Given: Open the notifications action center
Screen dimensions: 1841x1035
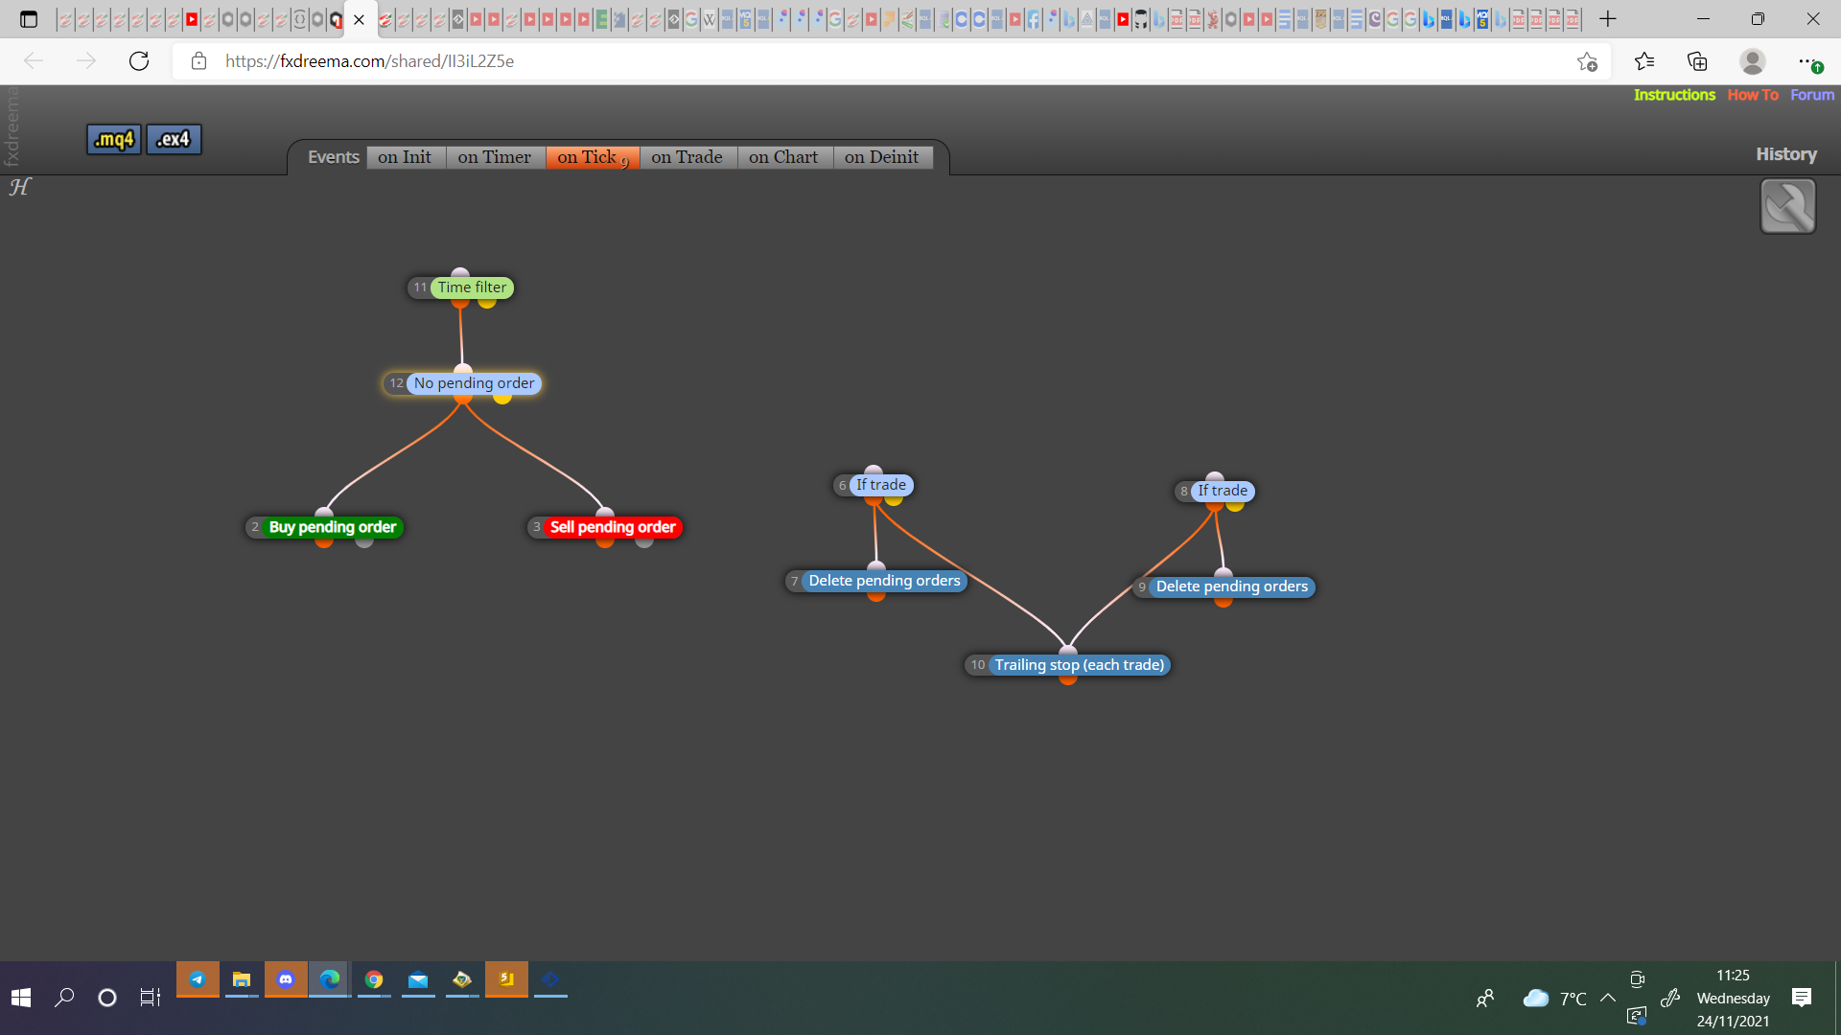Looking at the screenshot, I should click(1802, 998).
